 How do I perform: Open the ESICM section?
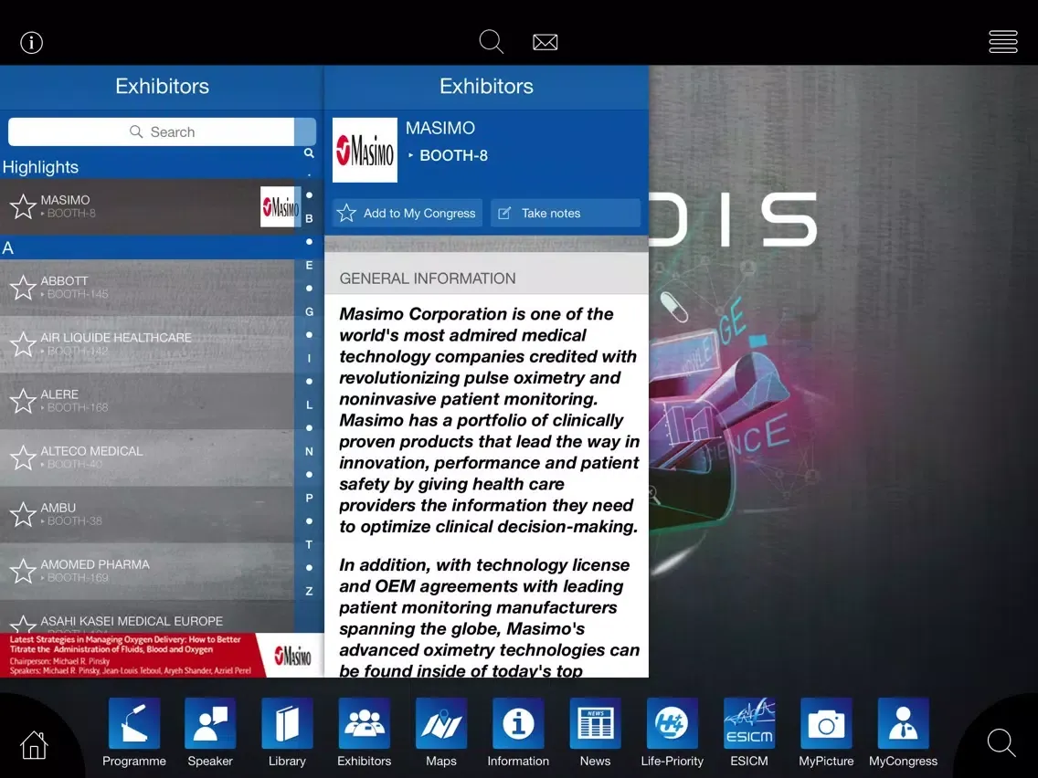748,733
